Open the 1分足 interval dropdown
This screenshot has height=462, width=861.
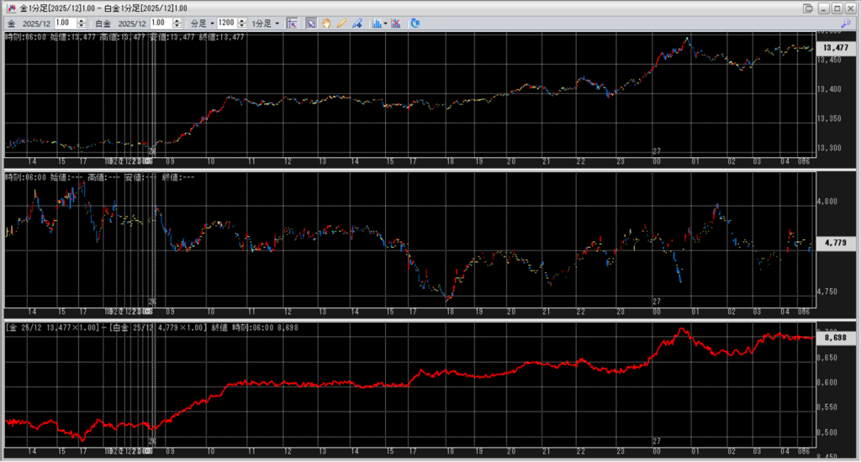(266, 23)
